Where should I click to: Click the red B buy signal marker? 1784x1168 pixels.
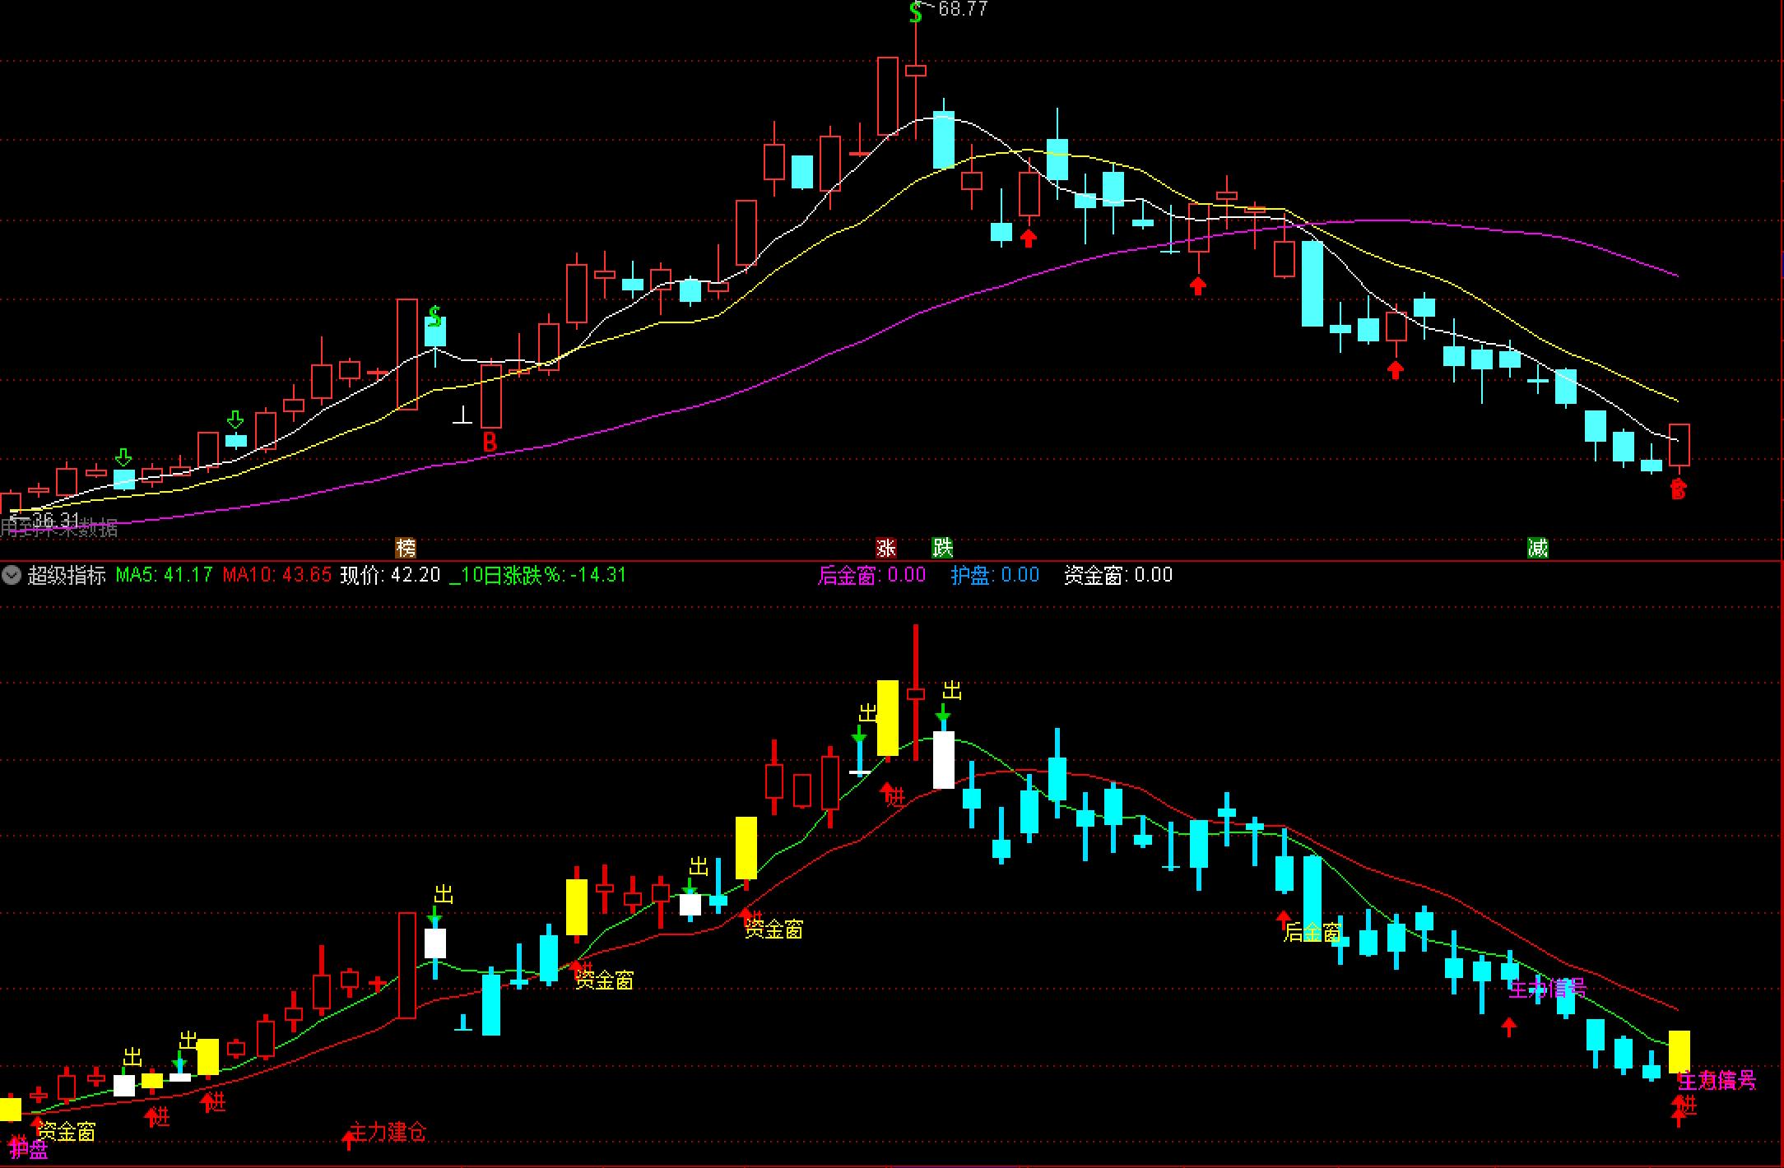click(x=490, y=443)
